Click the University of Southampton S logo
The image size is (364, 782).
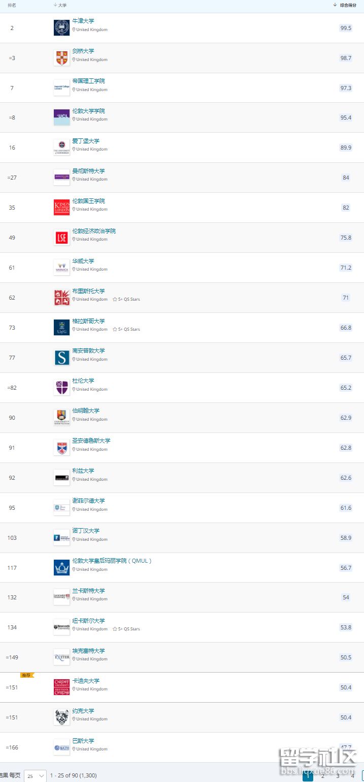coord(61,358)
